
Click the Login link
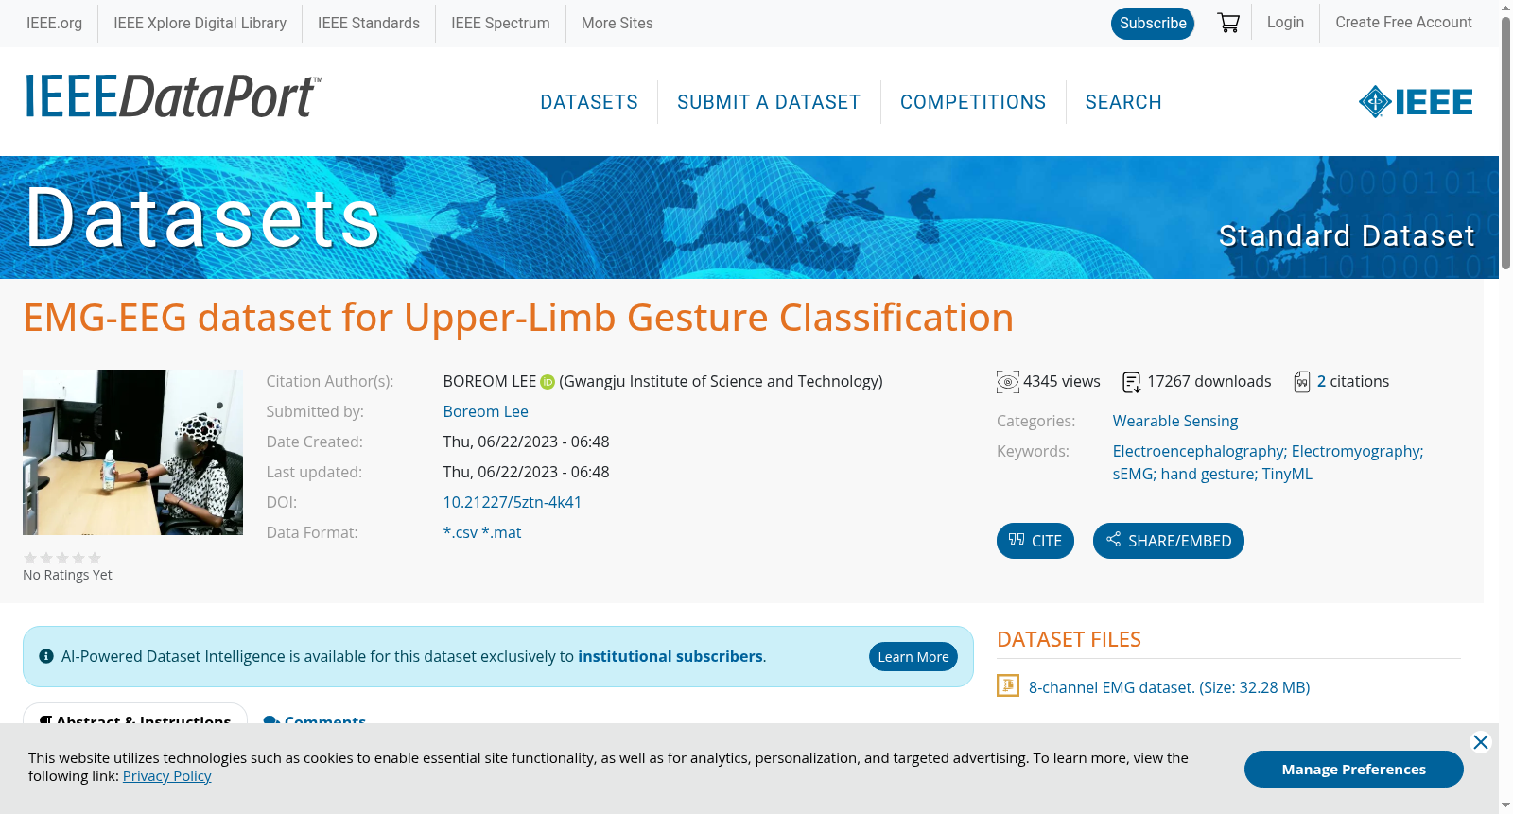pos(1285,23)
